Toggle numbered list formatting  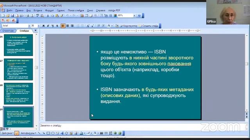(x=78, y=26)
